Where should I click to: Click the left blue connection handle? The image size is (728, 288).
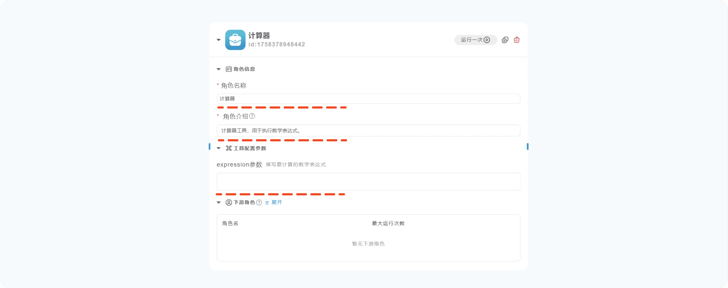[209, 146]
